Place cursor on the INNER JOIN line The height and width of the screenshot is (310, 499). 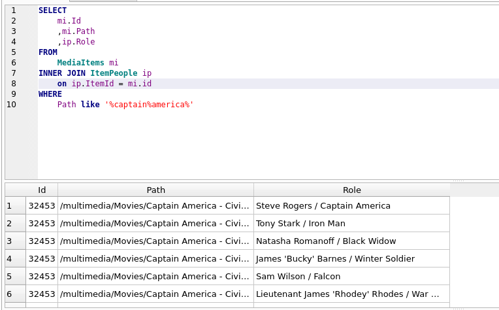(95, 73)
